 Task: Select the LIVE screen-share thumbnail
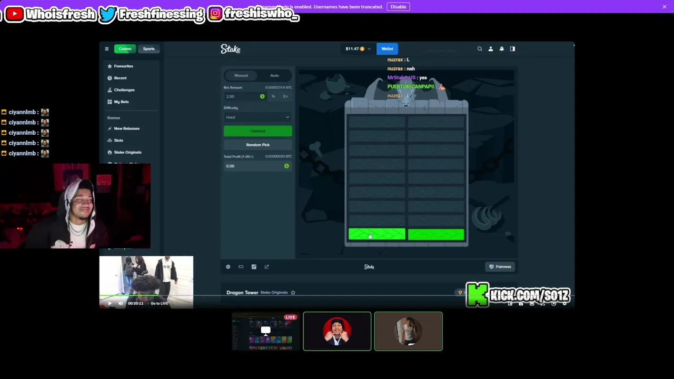(x=266, y=331)
